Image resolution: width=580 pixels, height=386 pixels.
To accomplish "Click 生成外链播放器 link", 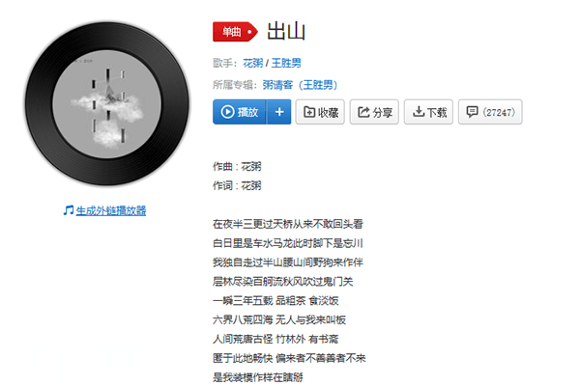I will (111, 210).
